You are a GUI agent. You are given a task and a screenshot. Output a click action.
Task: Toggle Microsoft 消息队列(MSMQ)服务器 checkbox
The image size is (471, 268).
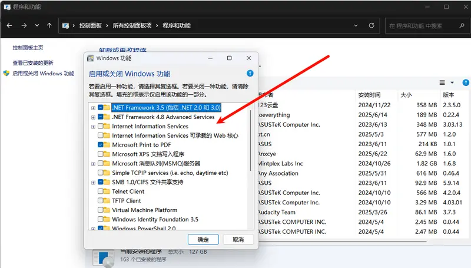click(101, 163)
